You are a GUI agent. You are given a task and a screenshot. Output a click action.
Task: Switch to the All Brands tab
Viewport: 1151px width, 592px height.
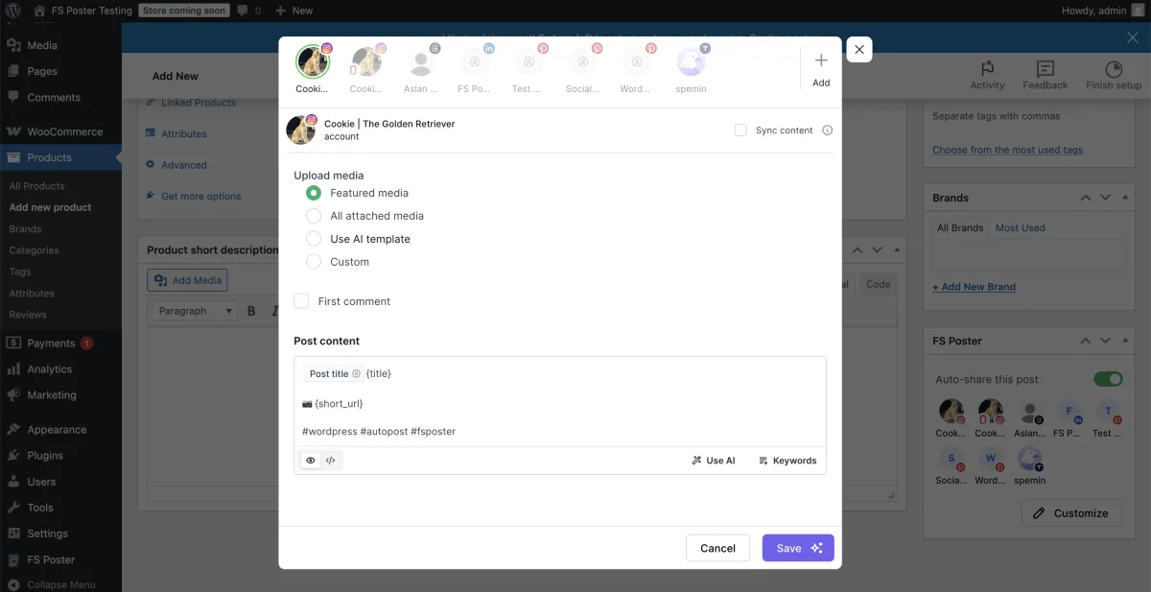point(960,228)
